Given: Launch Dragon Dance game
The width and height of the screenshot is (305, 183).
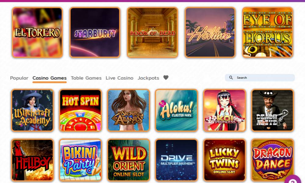Looking at the screenshot, I should click(272, 160).
